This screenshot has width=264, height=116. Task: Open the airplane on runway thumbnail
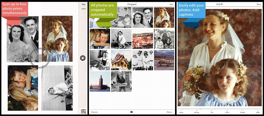point(164,60)
